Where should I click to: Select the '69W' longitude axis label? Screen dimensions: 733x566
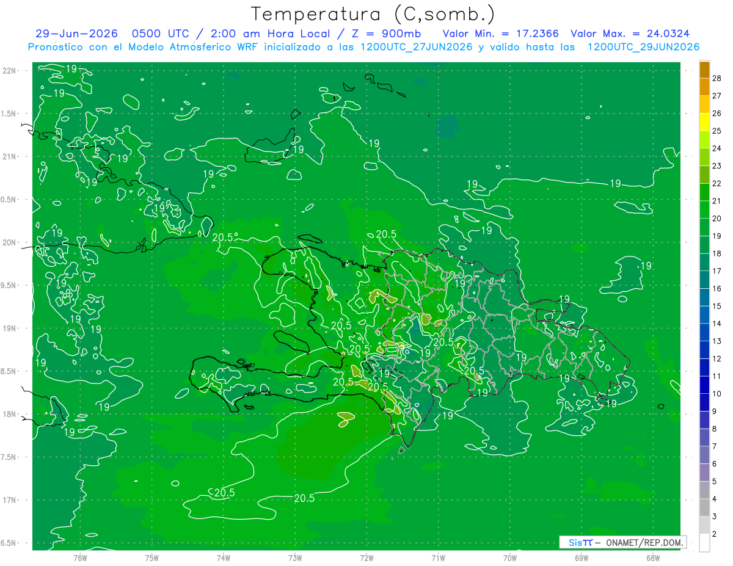(582, 557)
